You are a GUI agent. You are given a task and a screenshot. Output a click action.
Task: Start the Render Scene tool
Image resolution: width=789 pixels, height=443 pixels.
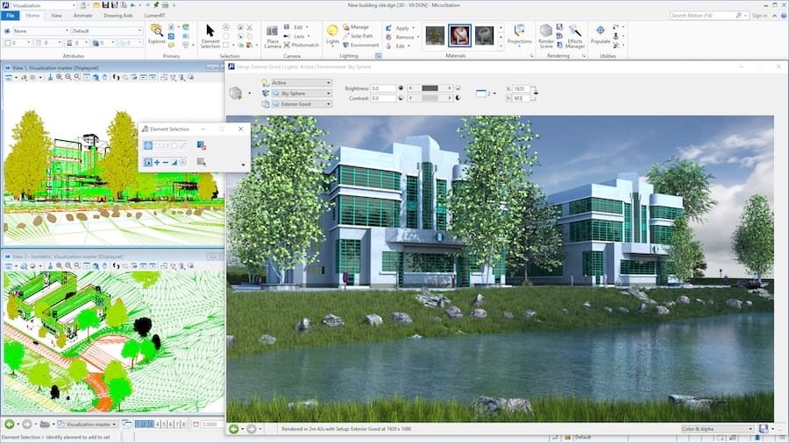546,36
